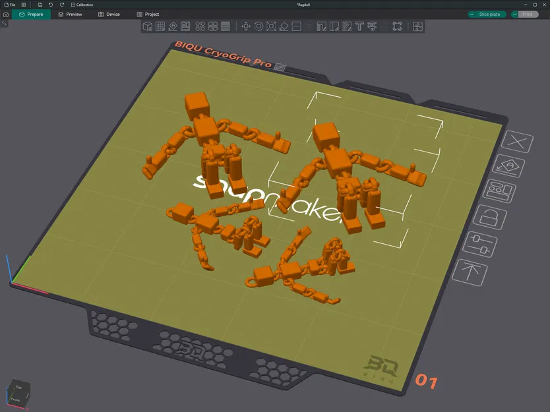Viewport: 550px width, 412px height.
Task: Save the project with the disk icon
Action: 40,5
